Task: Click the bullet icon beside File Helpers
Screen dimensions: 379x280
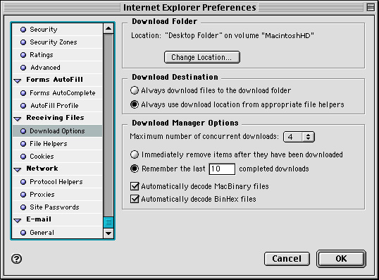Action: (23, 144)
